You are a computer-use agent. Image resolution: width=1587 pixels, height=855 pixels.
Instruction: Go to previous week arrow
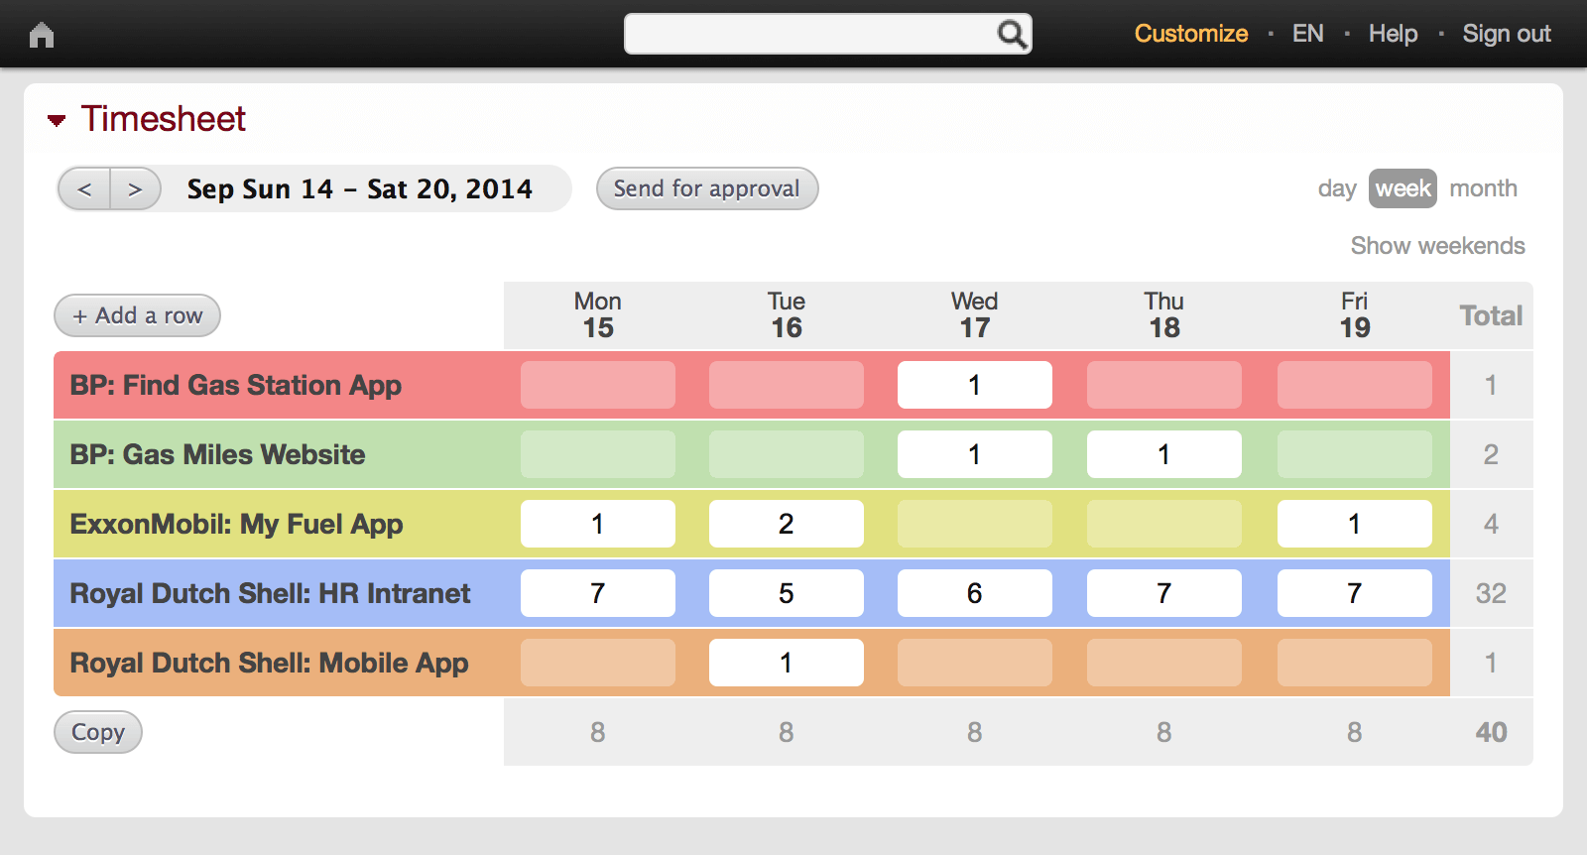tap(84, 188)
